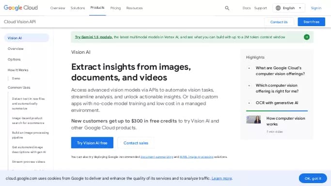Image resolution: width=331 pixels, height=186 pixels.
Task: Select Vision AI in sidebar
Action: point(27,38)
